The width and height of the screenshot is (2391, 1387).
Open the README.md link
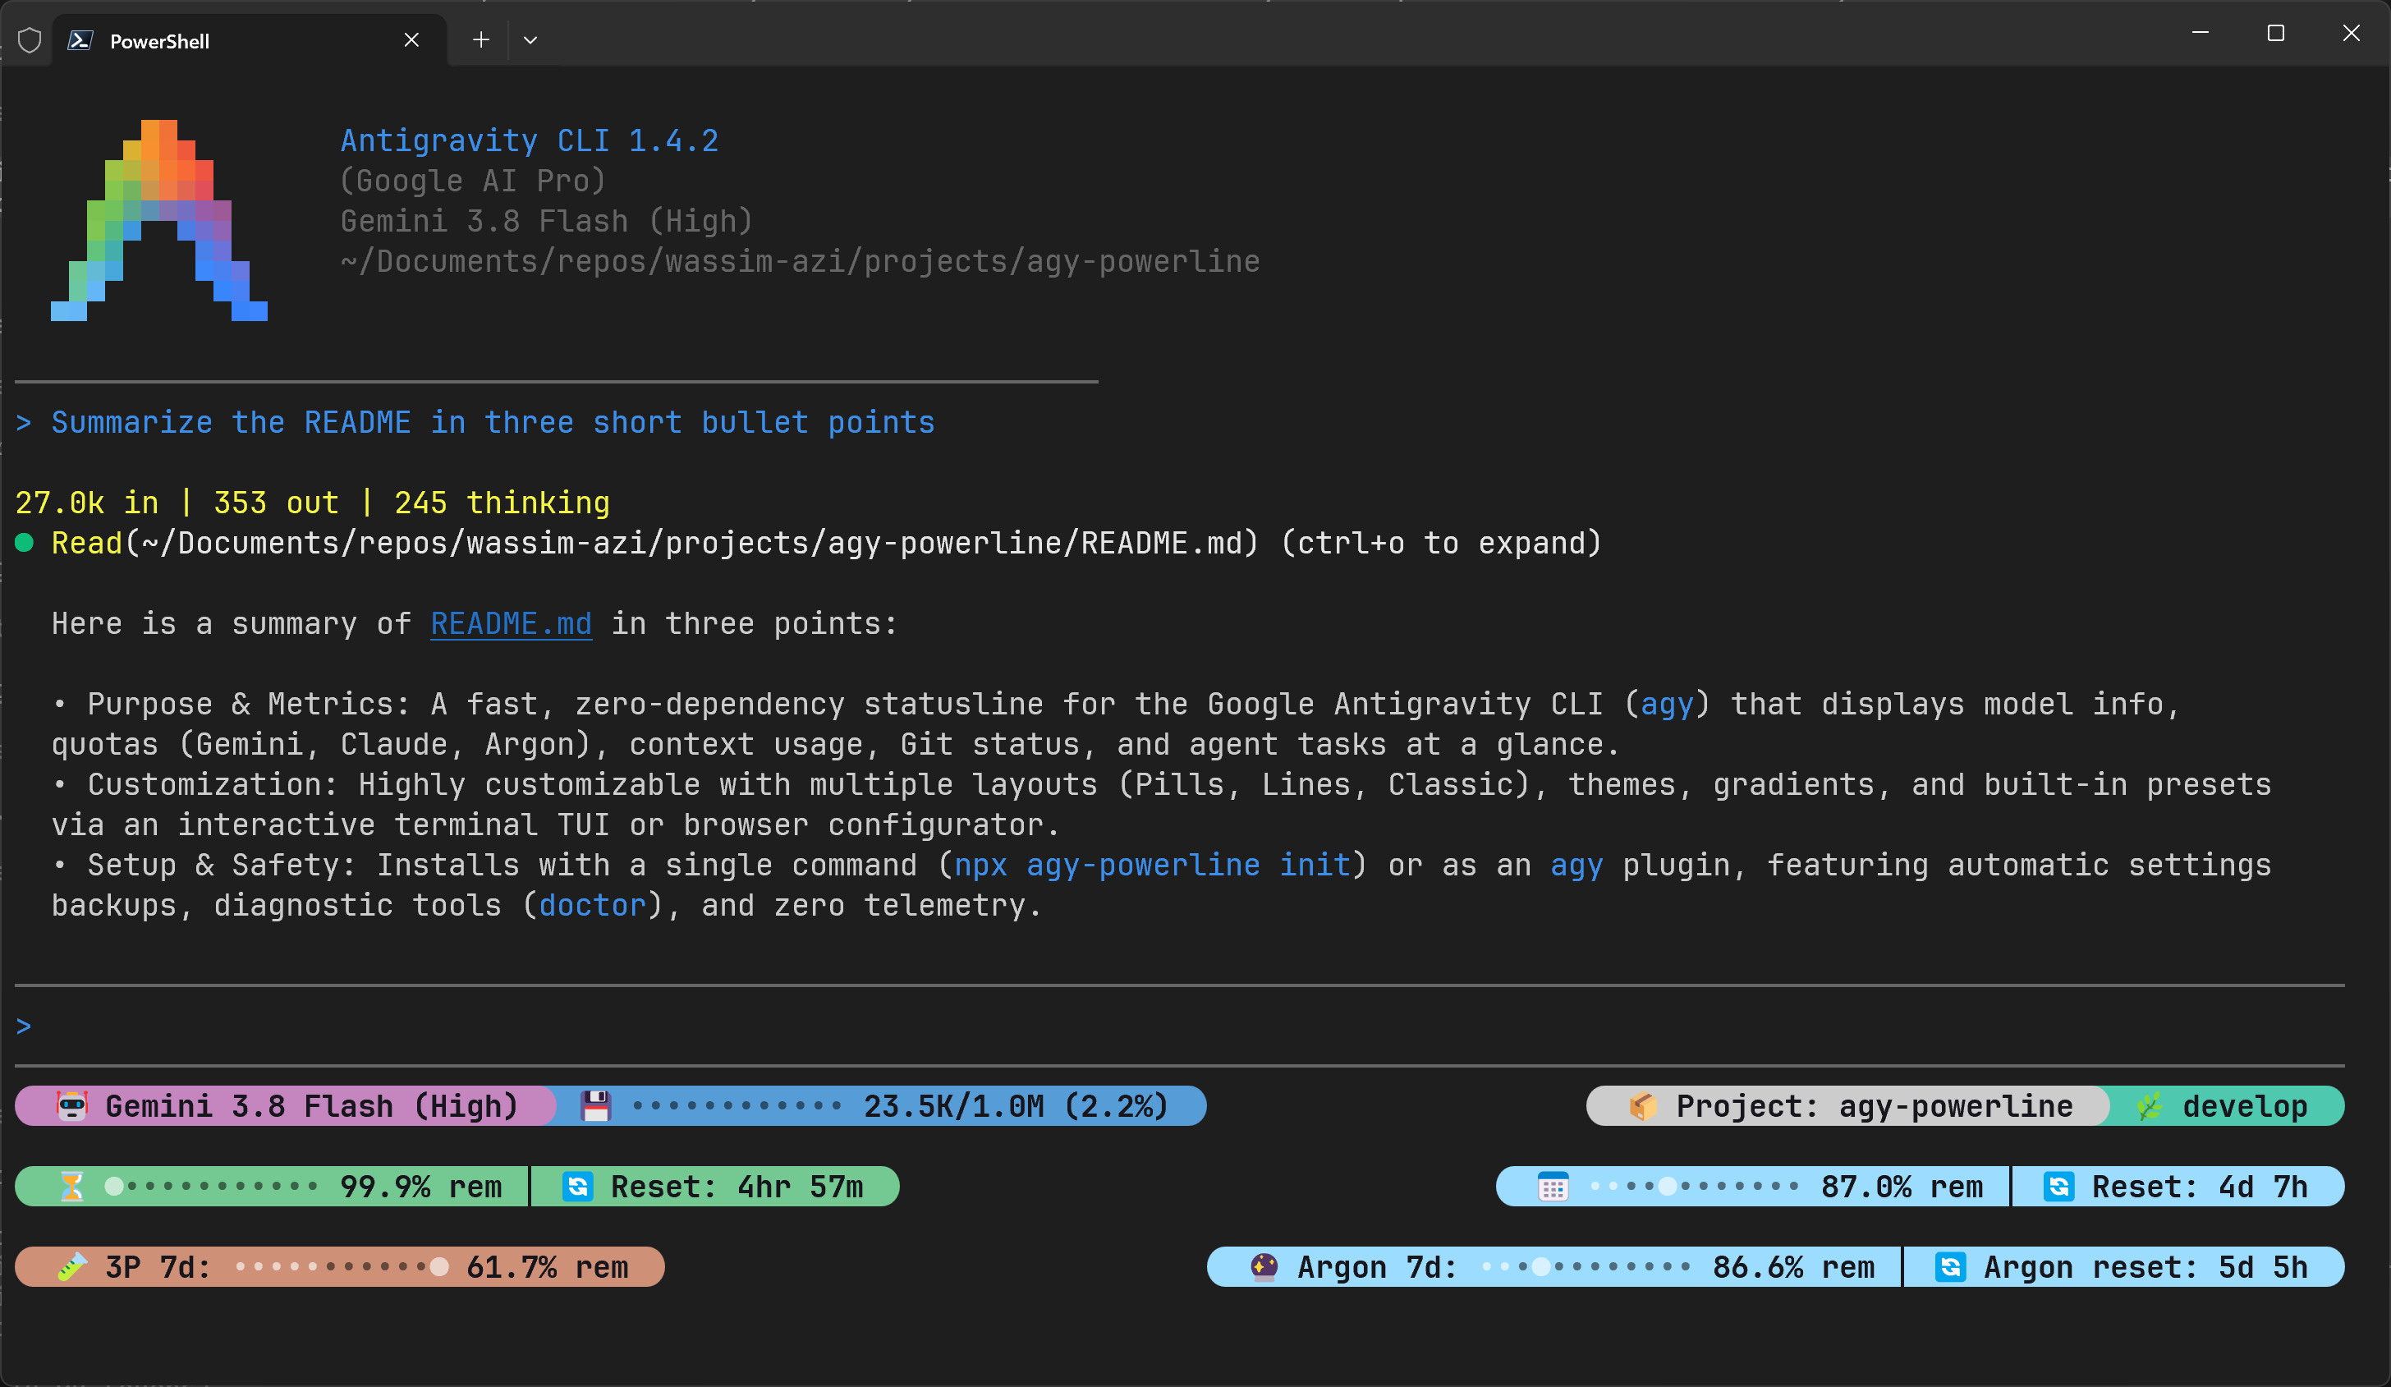(x=512, y=623)
